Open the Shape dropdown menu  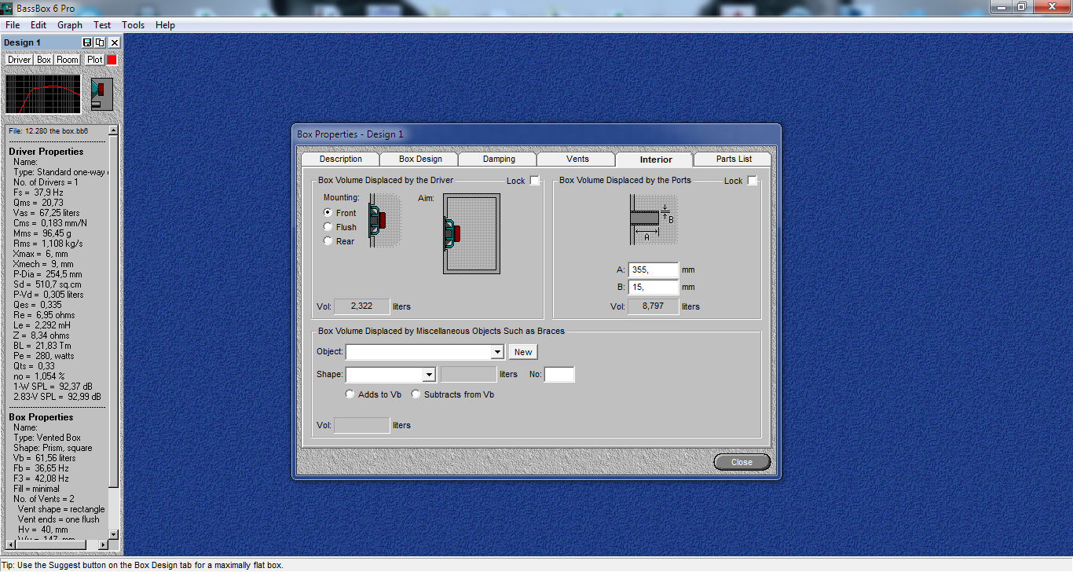429,375
